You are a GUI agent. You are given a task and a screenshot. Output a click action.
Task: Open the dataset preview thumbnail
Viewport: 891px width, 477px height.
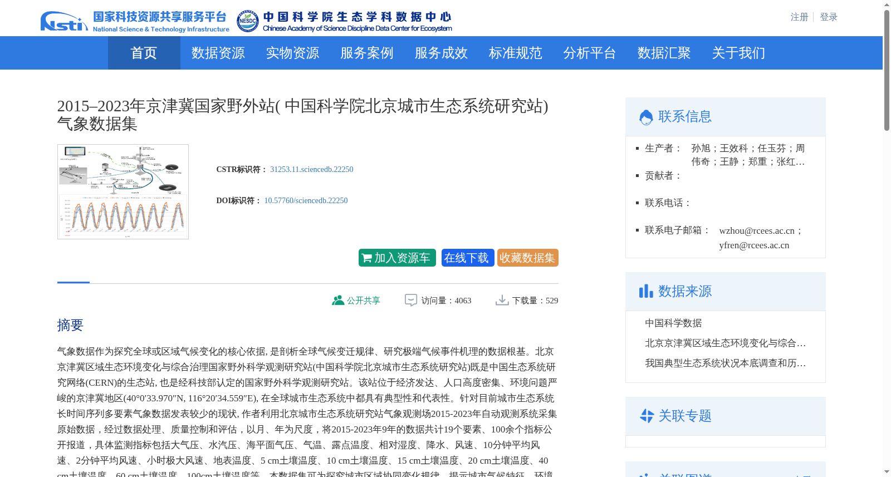[123, 191]
